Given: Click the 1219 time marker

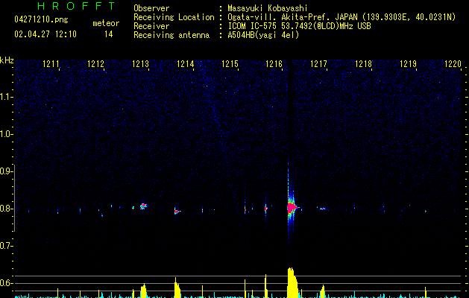Looking at the screenshot, I should tap(409, 64).
